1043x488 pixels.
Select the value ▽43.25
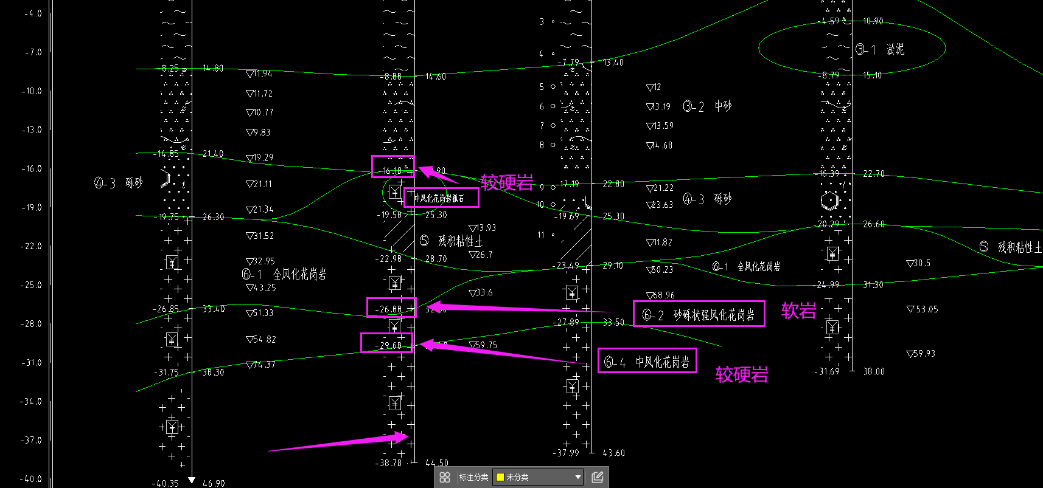tap(261, 287)
